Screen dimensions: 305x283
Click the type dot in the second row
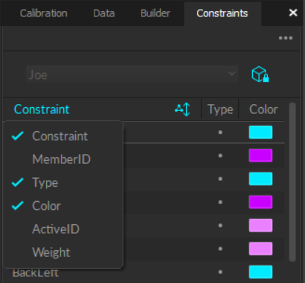[x=220, y=156]
